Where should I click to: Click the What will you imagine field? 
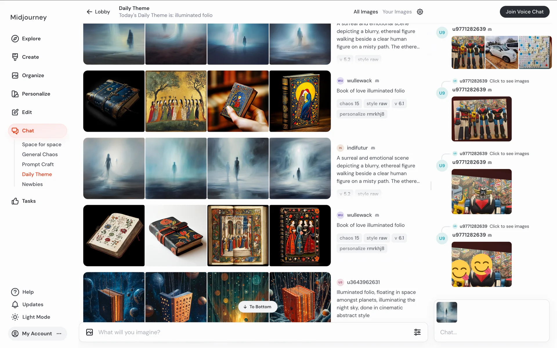click(x=252, y=332)
